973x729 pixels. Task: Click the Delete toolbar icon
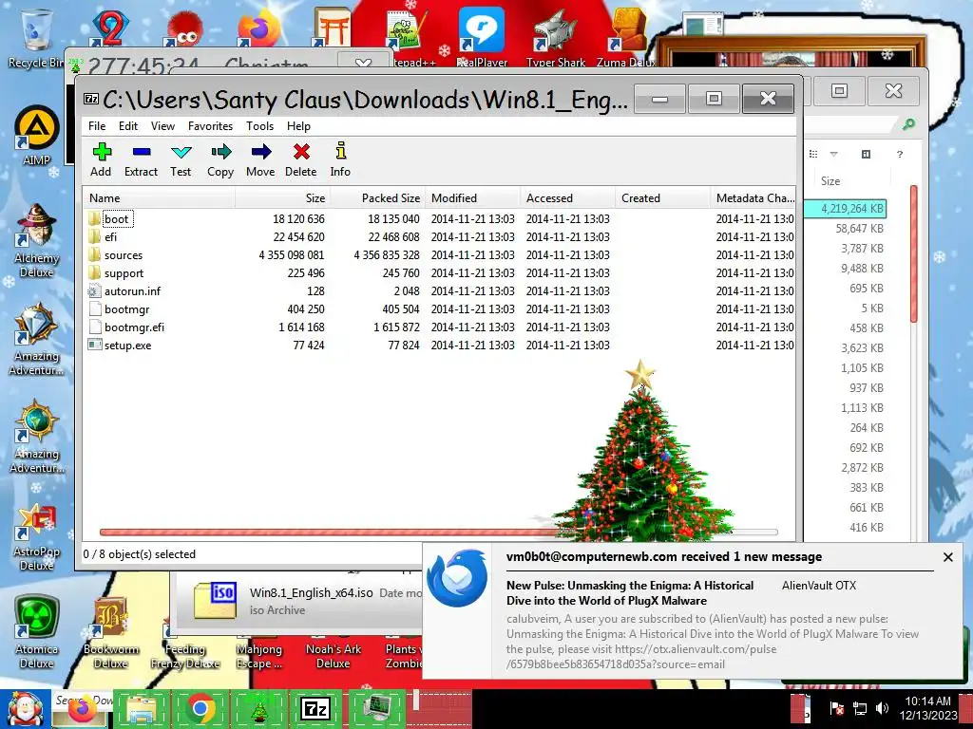point(301,159)
